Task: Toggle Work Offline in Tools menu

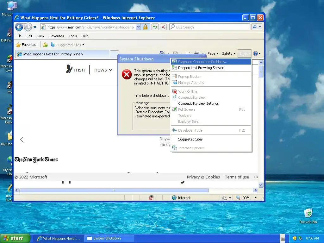Action: (211, 91)
